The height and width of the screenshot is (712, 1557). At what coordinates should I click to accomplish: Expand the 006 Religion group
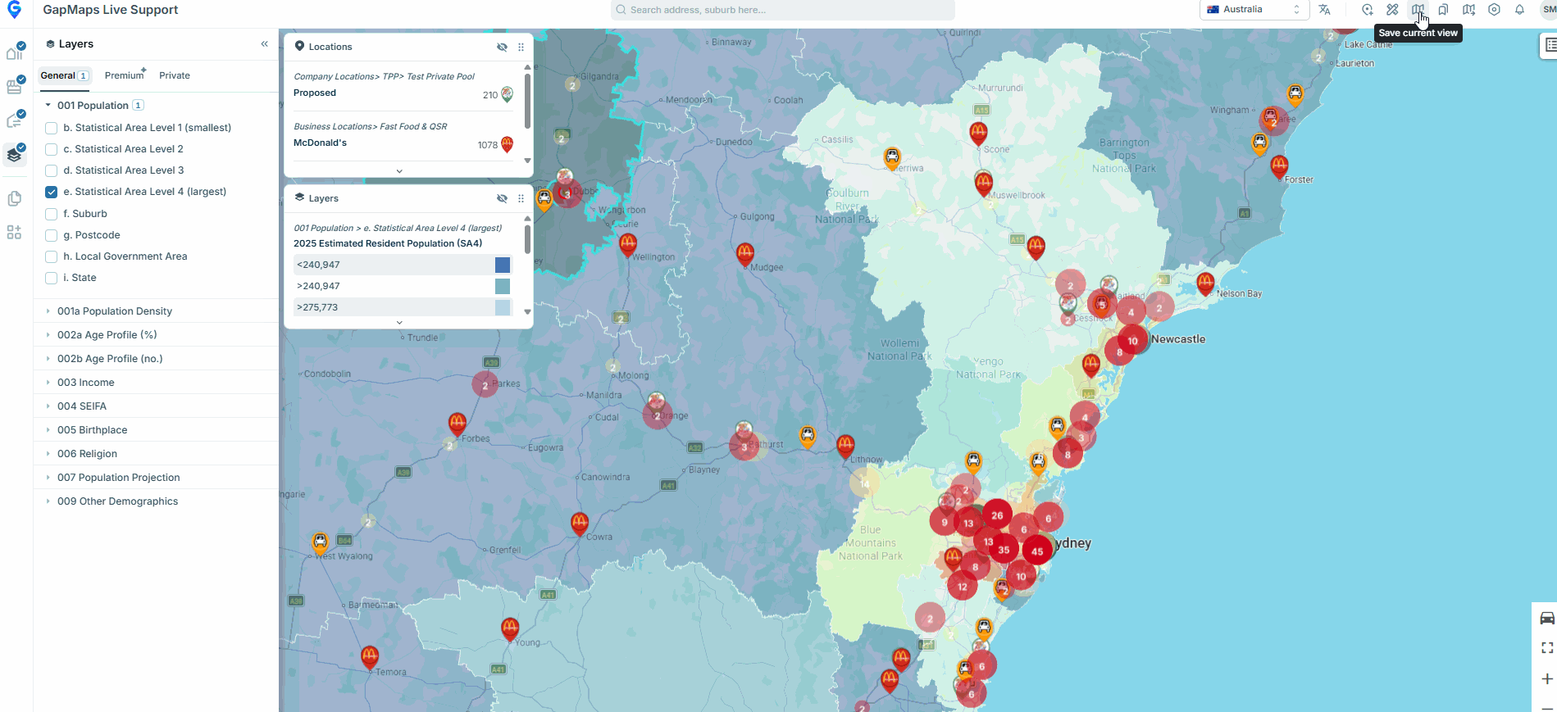(48, 454)
